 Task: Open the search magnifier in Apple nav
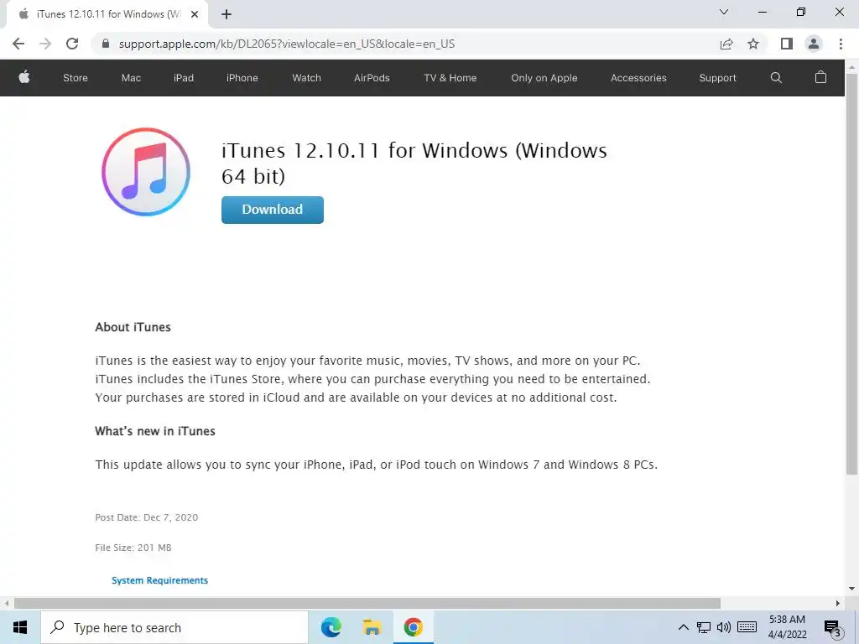(x=776, y=78)
